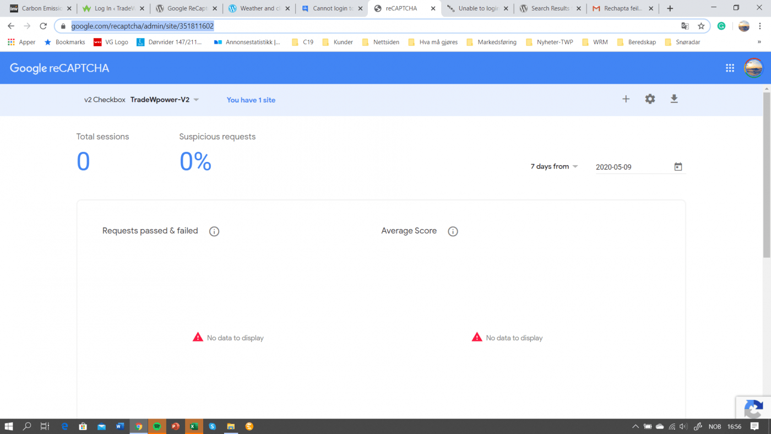Open the taskbar clock showing 16:56
This screenshot has height=434, width=771.
pyautogui.click(x=734, y=426)
